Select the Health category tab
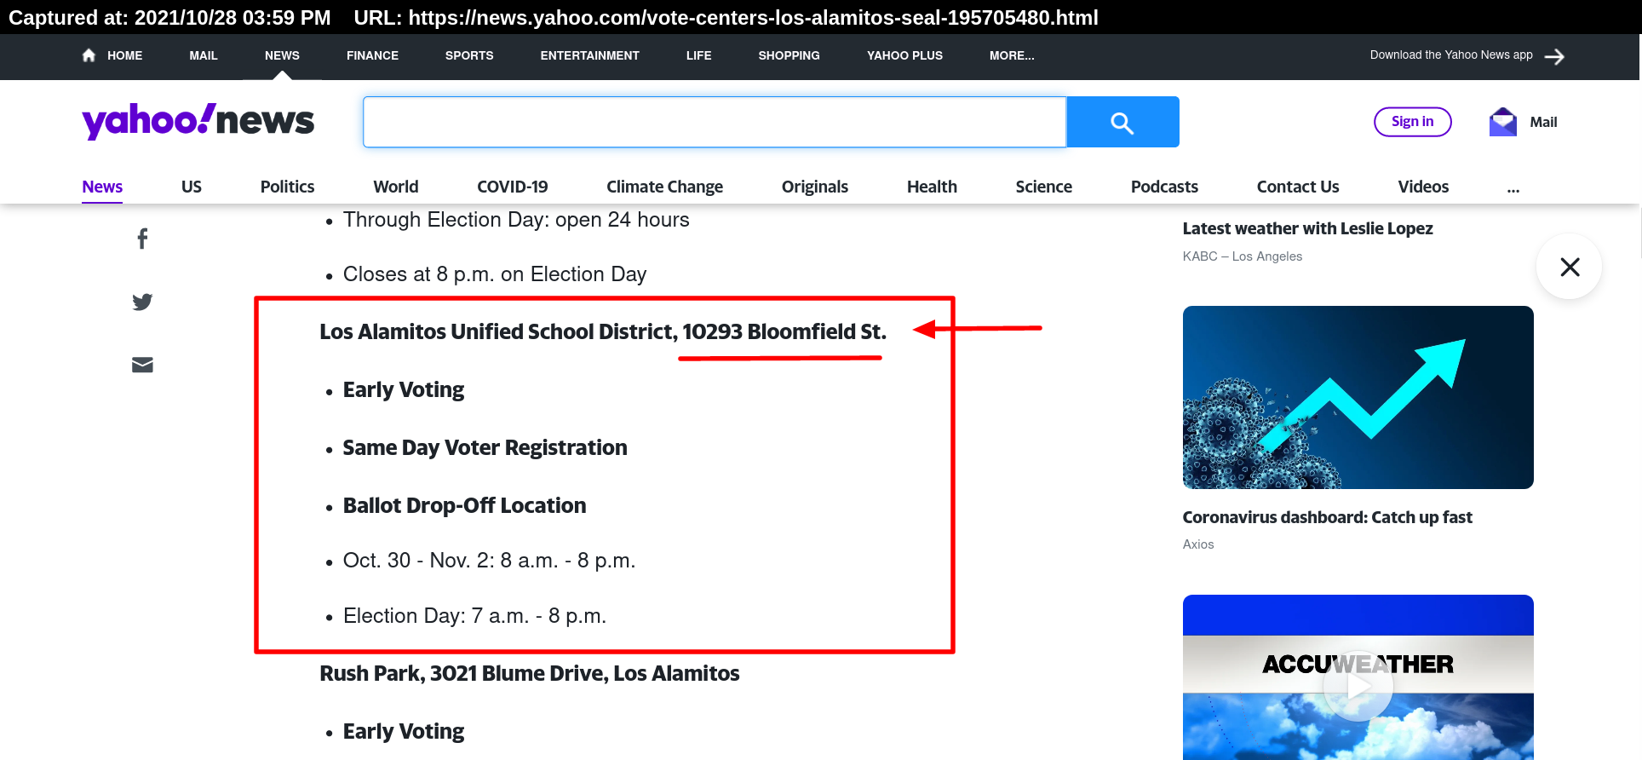The height and width of the screenshot is (760, 1642). coord(932,187)
